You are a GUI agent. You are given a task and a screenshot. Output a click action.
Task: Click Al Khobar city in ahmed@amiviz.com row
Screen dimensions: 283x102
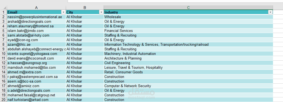85,86
